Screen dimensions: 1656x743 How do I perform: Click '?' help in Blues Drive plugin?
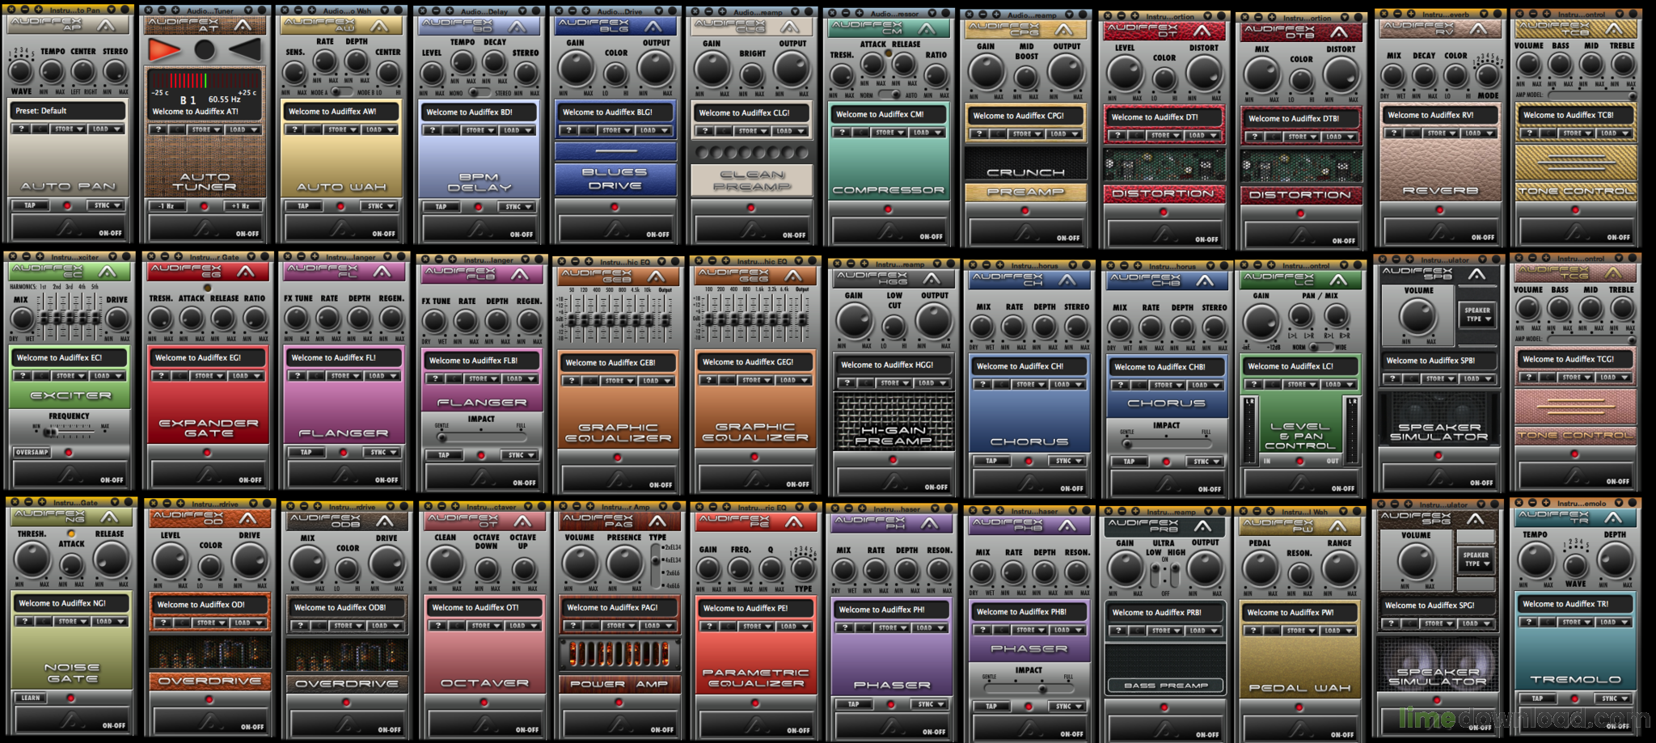568,130
